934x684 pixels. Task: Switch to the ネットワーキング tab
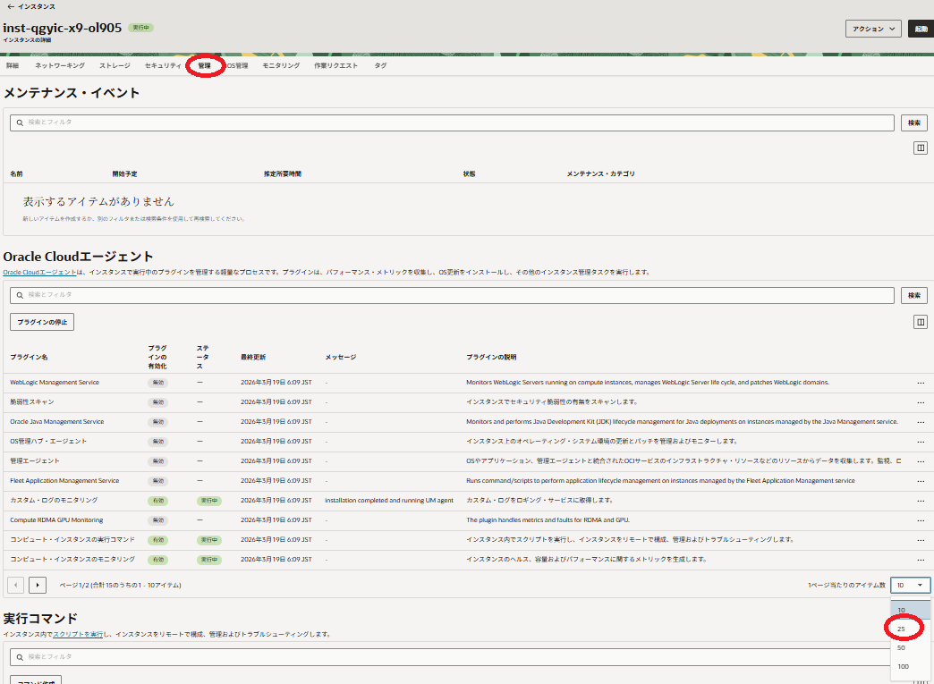coord(60,65)
